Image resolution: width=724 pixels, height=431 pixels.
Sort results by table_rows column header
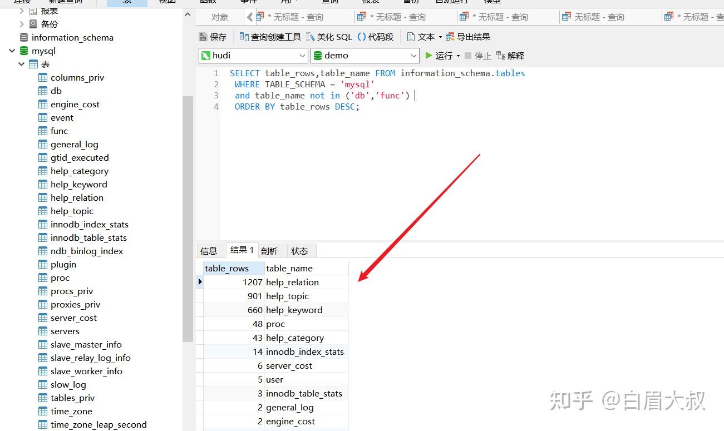227,268
